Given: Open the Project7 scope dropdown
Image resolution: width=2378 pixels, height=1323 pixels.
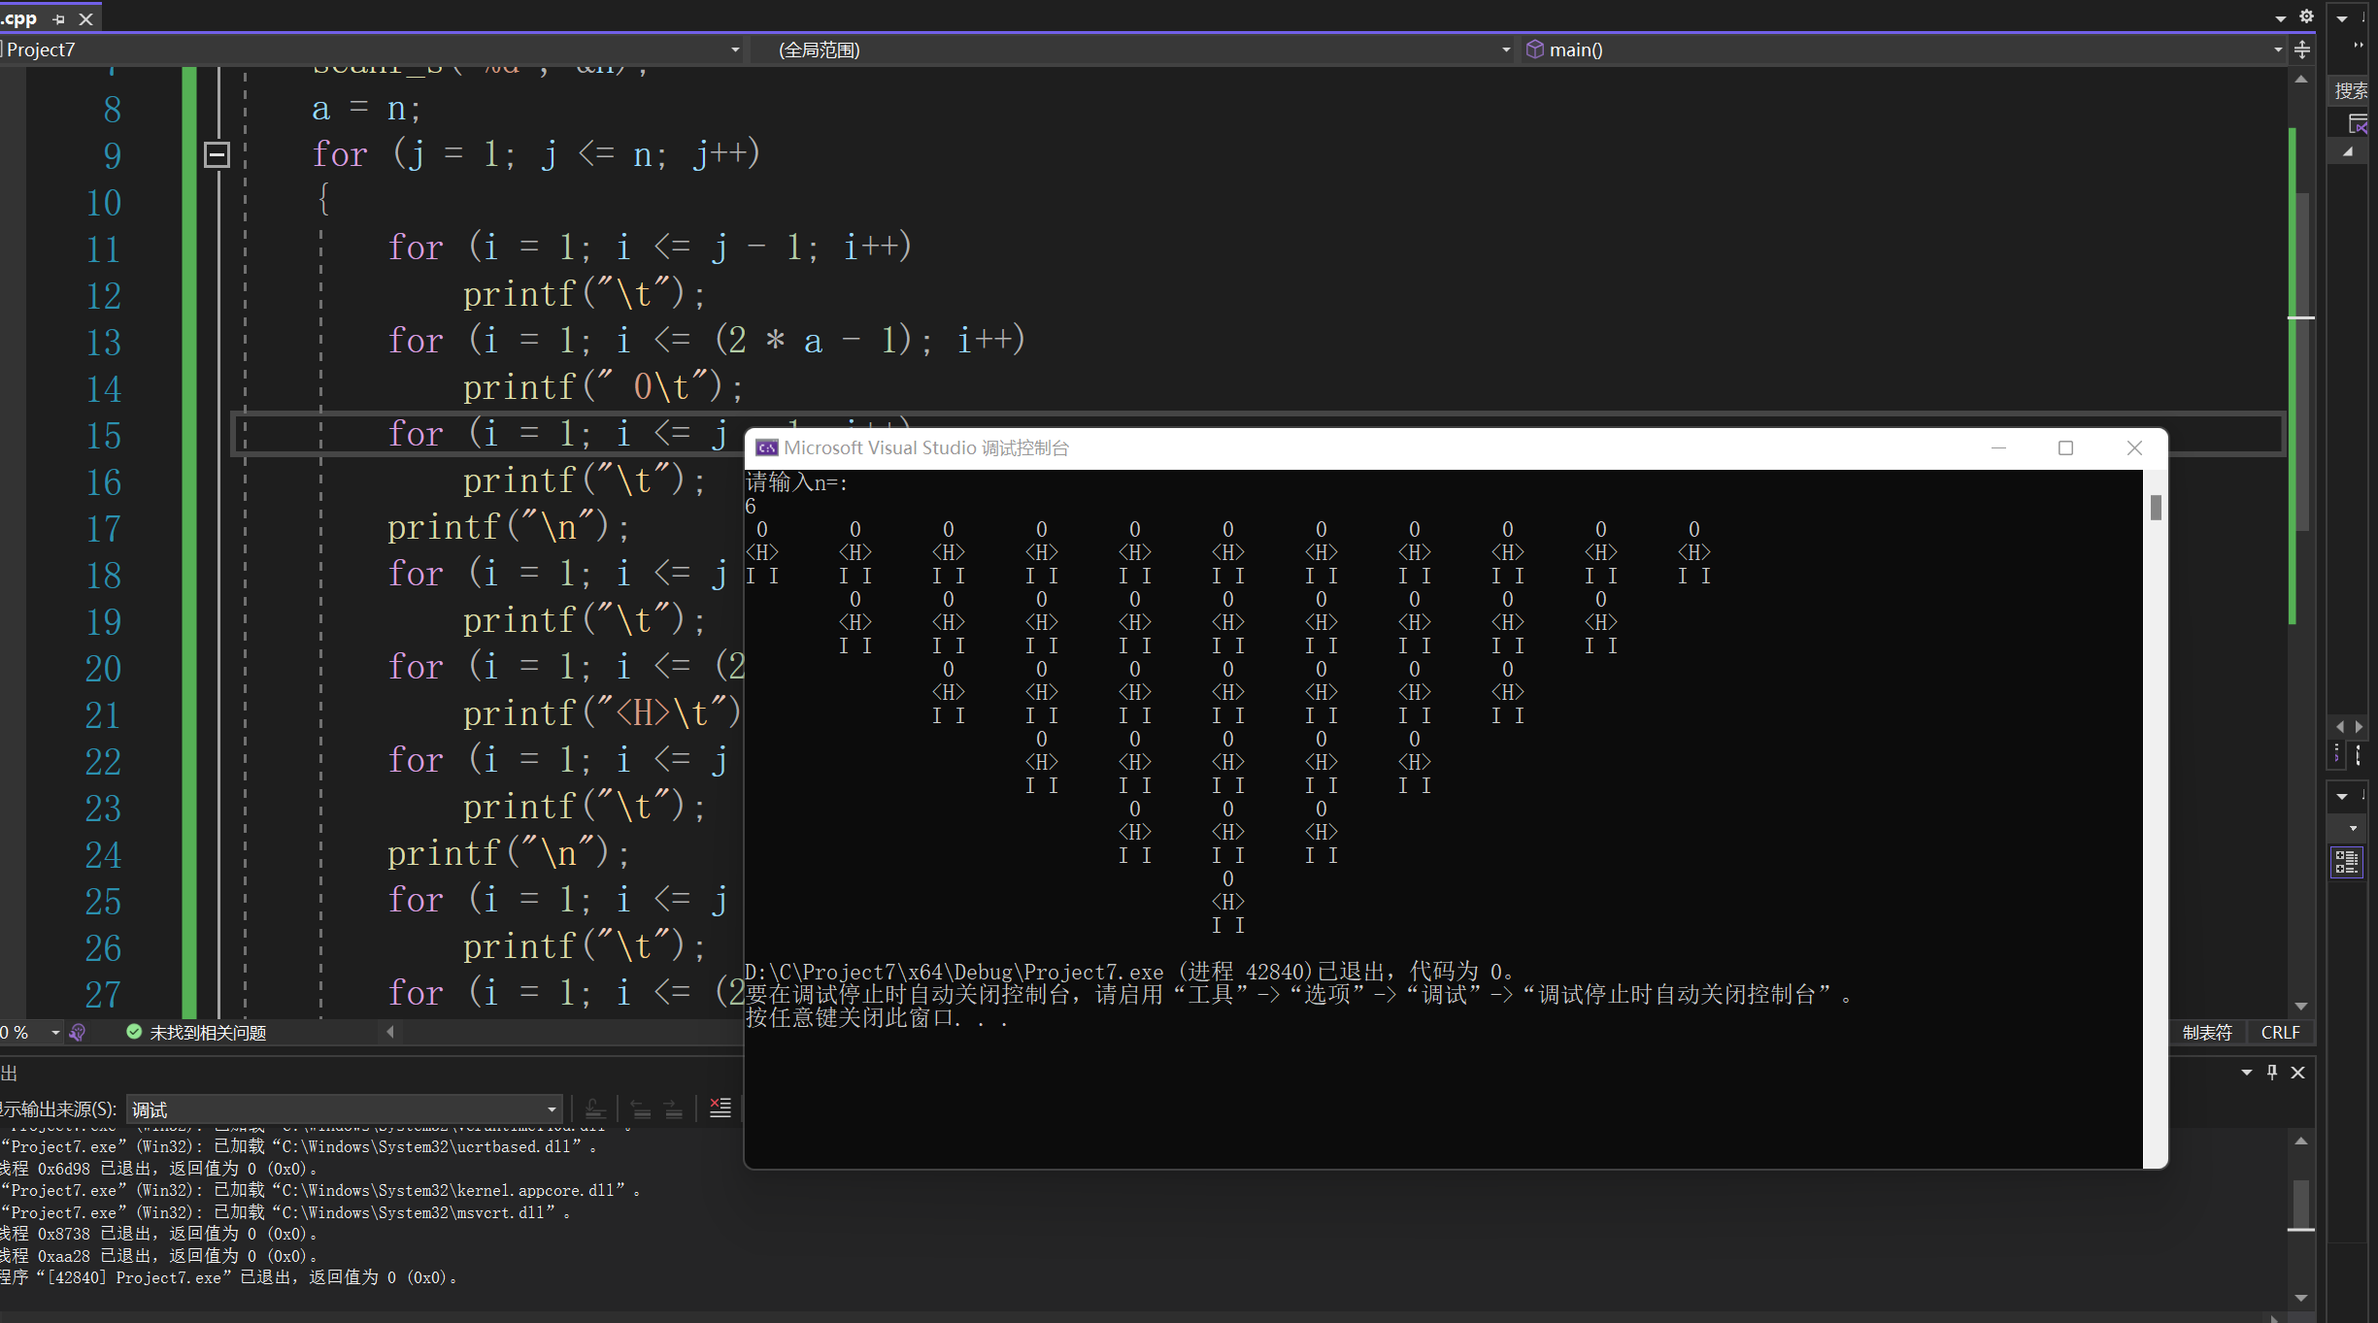Looking at the screenshot, I should tap(735, 50).
